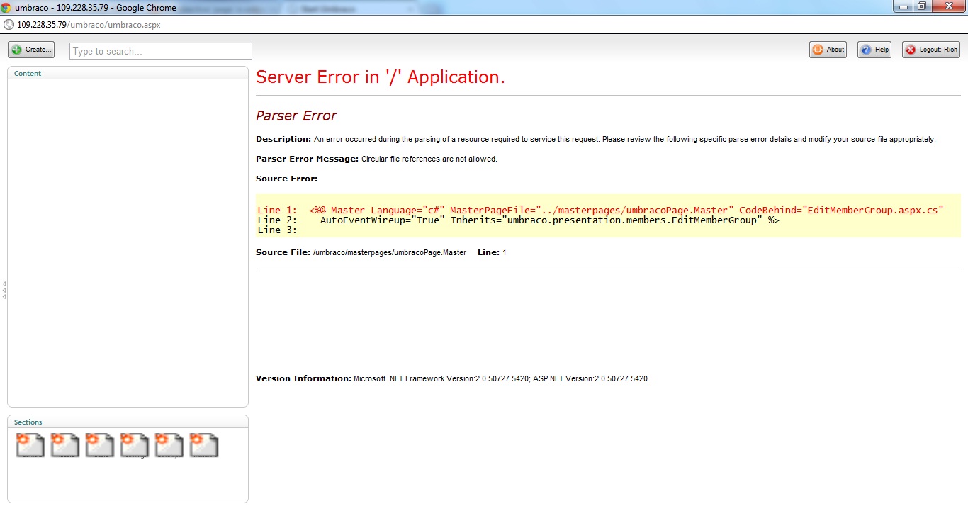The width and height of the screenshot is (968, 516).
Task: Click 'Circular file references are not allowed.' text
Action: 429,159
